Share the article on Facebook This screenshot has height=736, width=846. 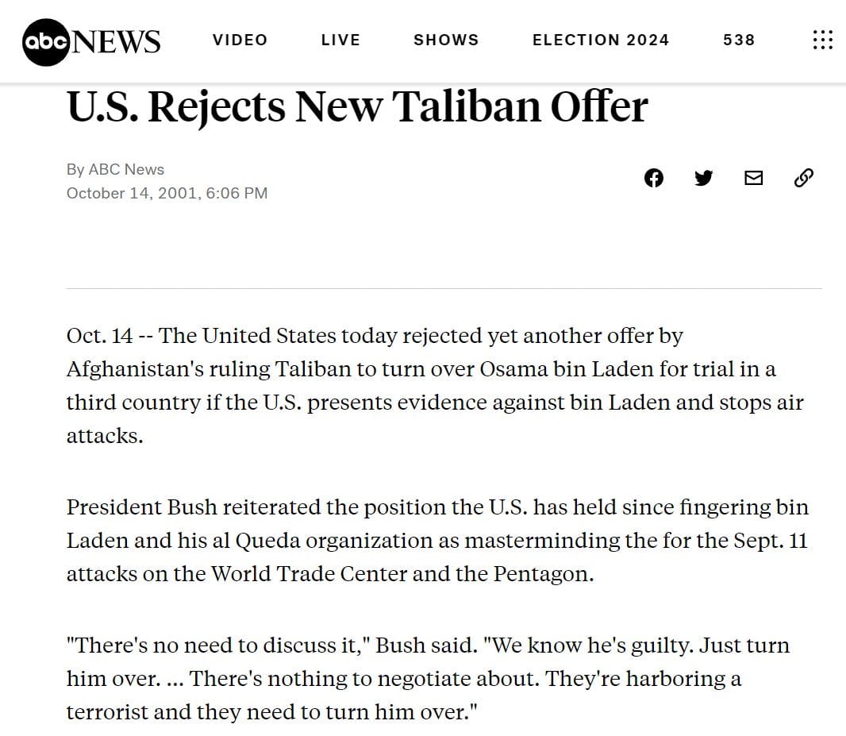click(x=653, y=178)
